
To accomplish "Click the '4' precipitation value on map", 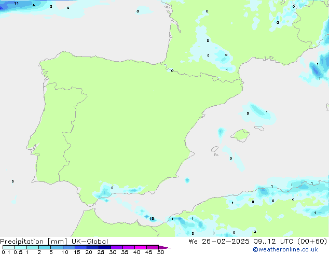I will pos(34,5).
